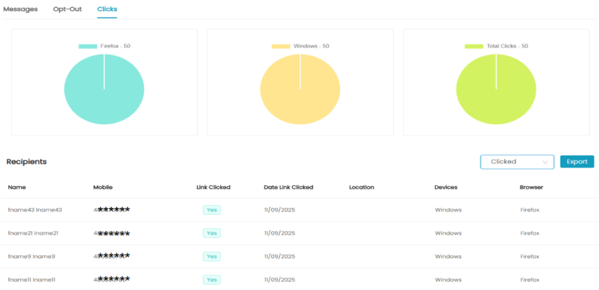Click the Yes badge for fname21 lname21
This screenshot has width=599, height=290.
point(212,233)
